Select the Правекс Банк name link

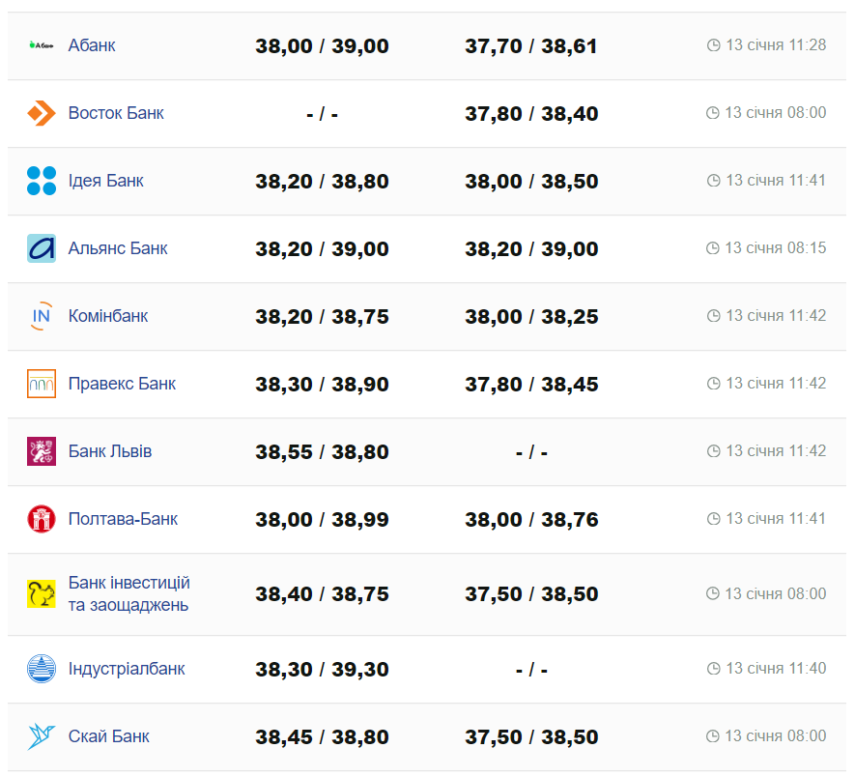click(x=122, y=384)
